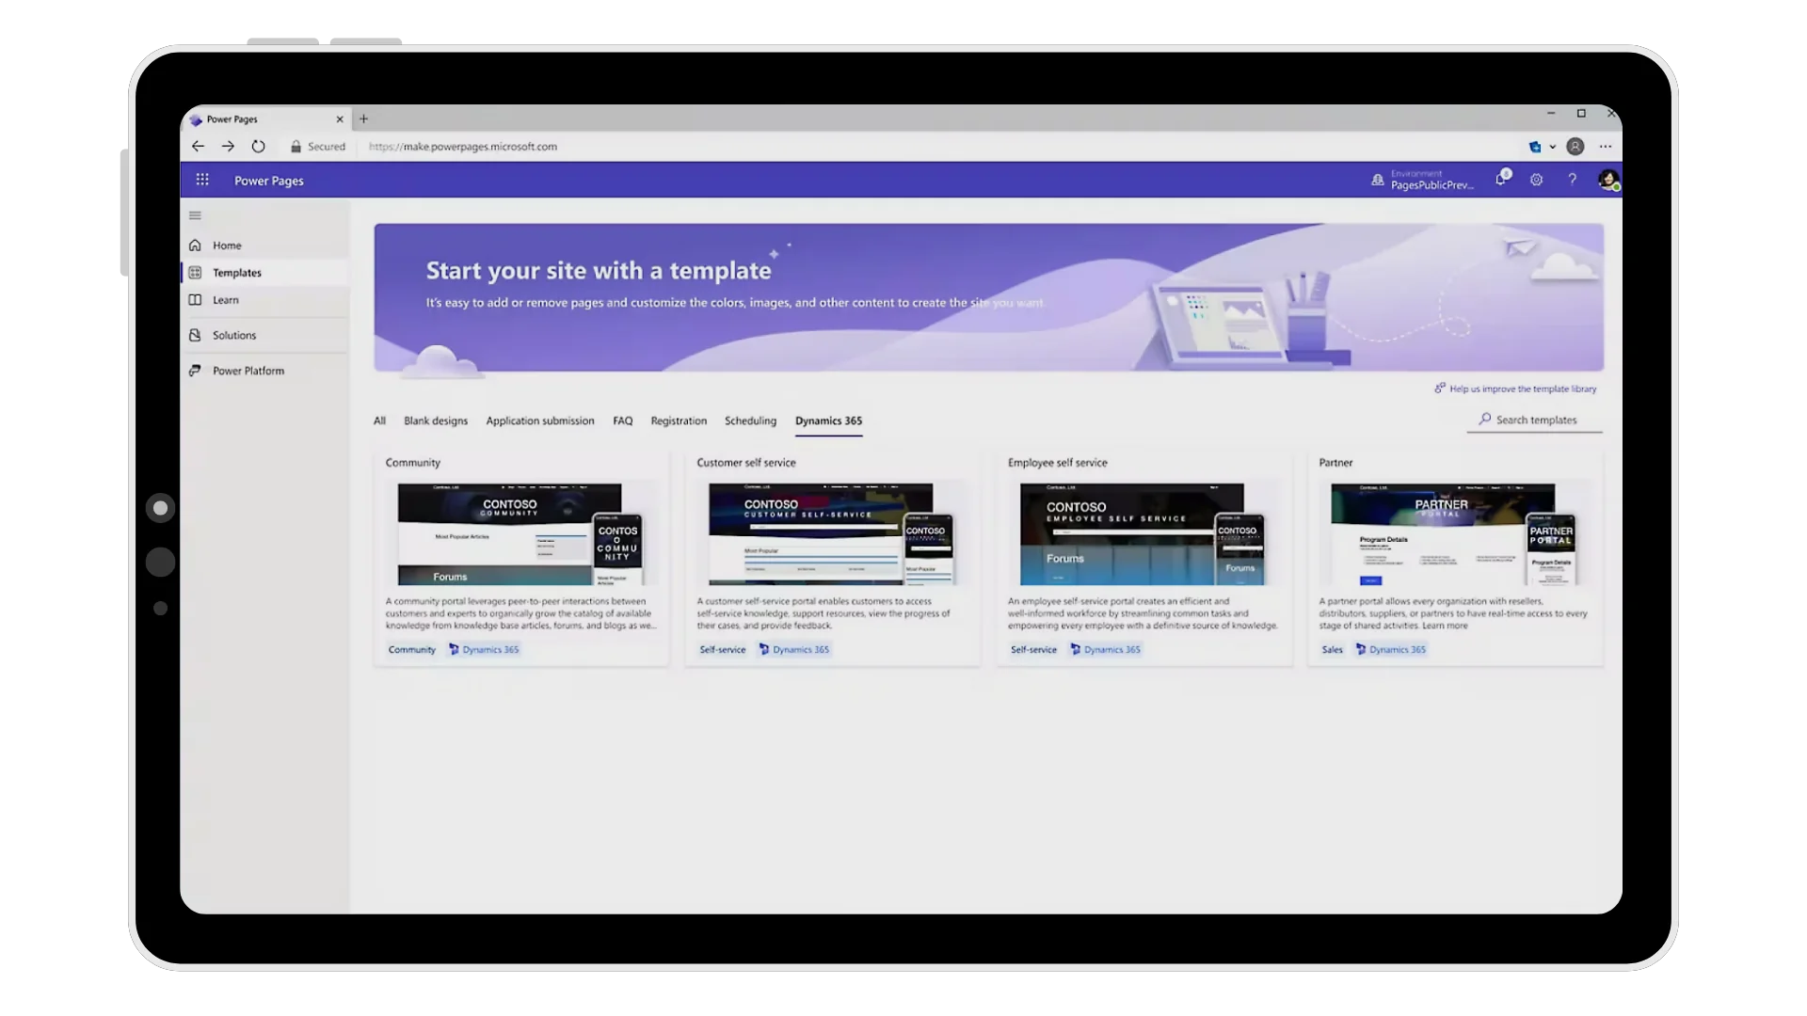Viewport: 1807px width, 1016px height.
Task: Click Self-service tag on Customer self service card
Action: (722, 650)
